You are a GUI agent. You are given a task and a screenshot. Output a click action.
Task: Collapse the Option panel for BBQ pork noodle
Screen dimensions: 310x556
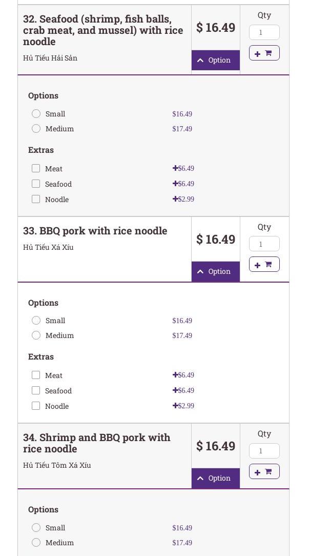[x=215, y=271]
